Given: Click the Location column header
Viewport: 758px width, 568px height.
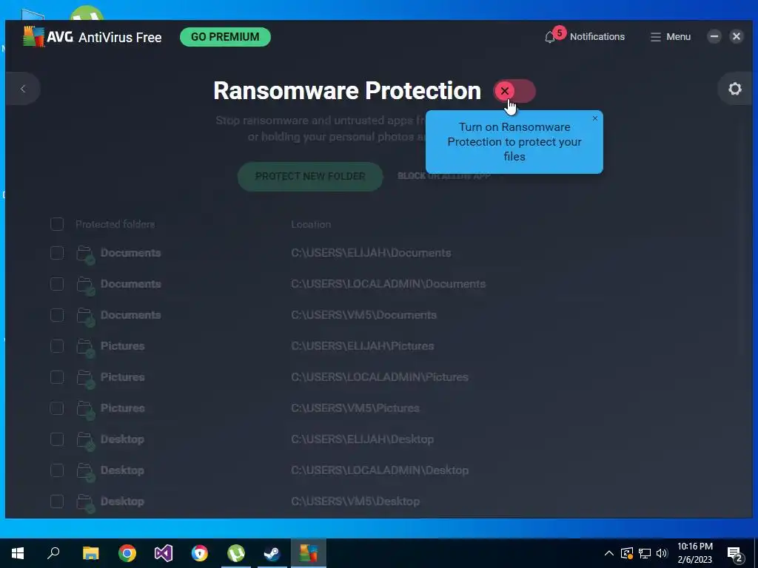Looking at the screenshot, I should (311, 225).
